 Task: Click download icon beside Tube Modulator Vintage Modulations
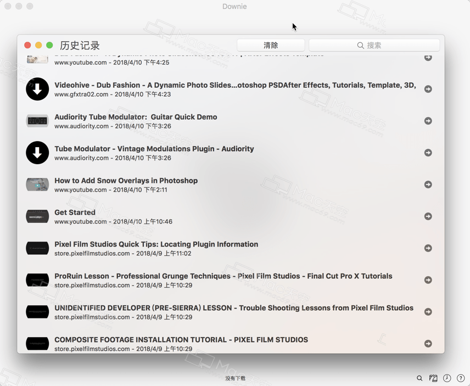tap(37, 153)
